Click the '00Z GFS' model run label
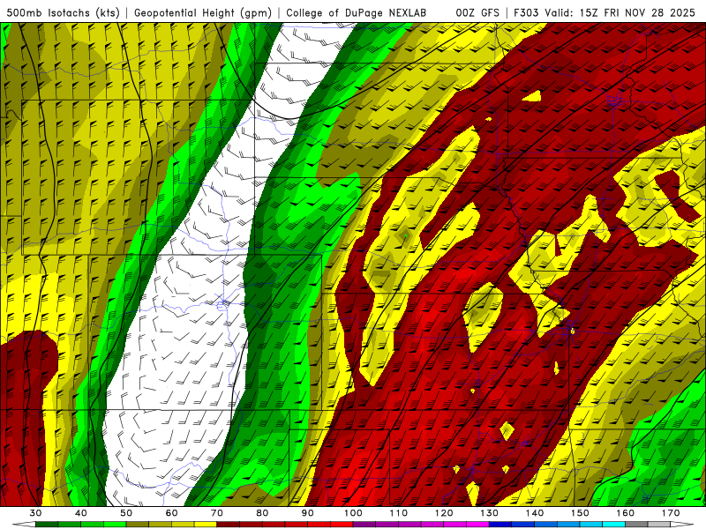 pyautogui.click(x=477, y=12)
